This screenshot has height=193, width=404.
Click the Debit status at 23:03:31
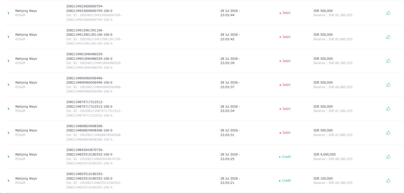point(285,133)
